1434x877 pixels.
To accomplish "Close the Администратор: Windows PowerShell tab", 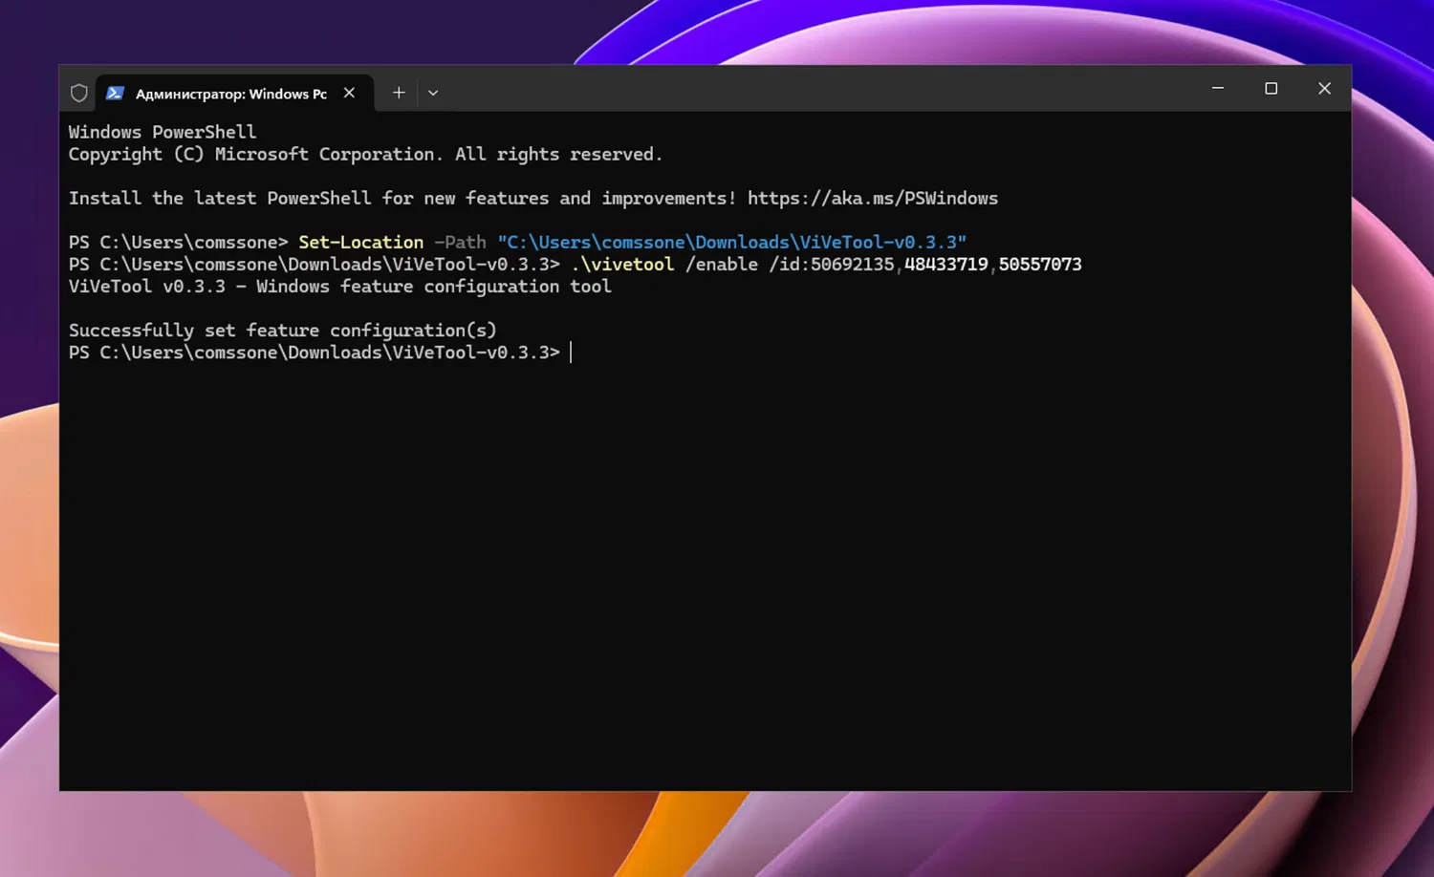I will point(349,93).
